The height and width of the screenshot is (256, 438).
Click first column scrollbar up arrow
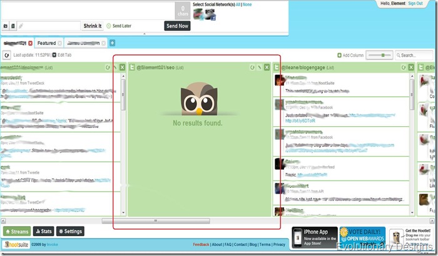tap(123, 76)
